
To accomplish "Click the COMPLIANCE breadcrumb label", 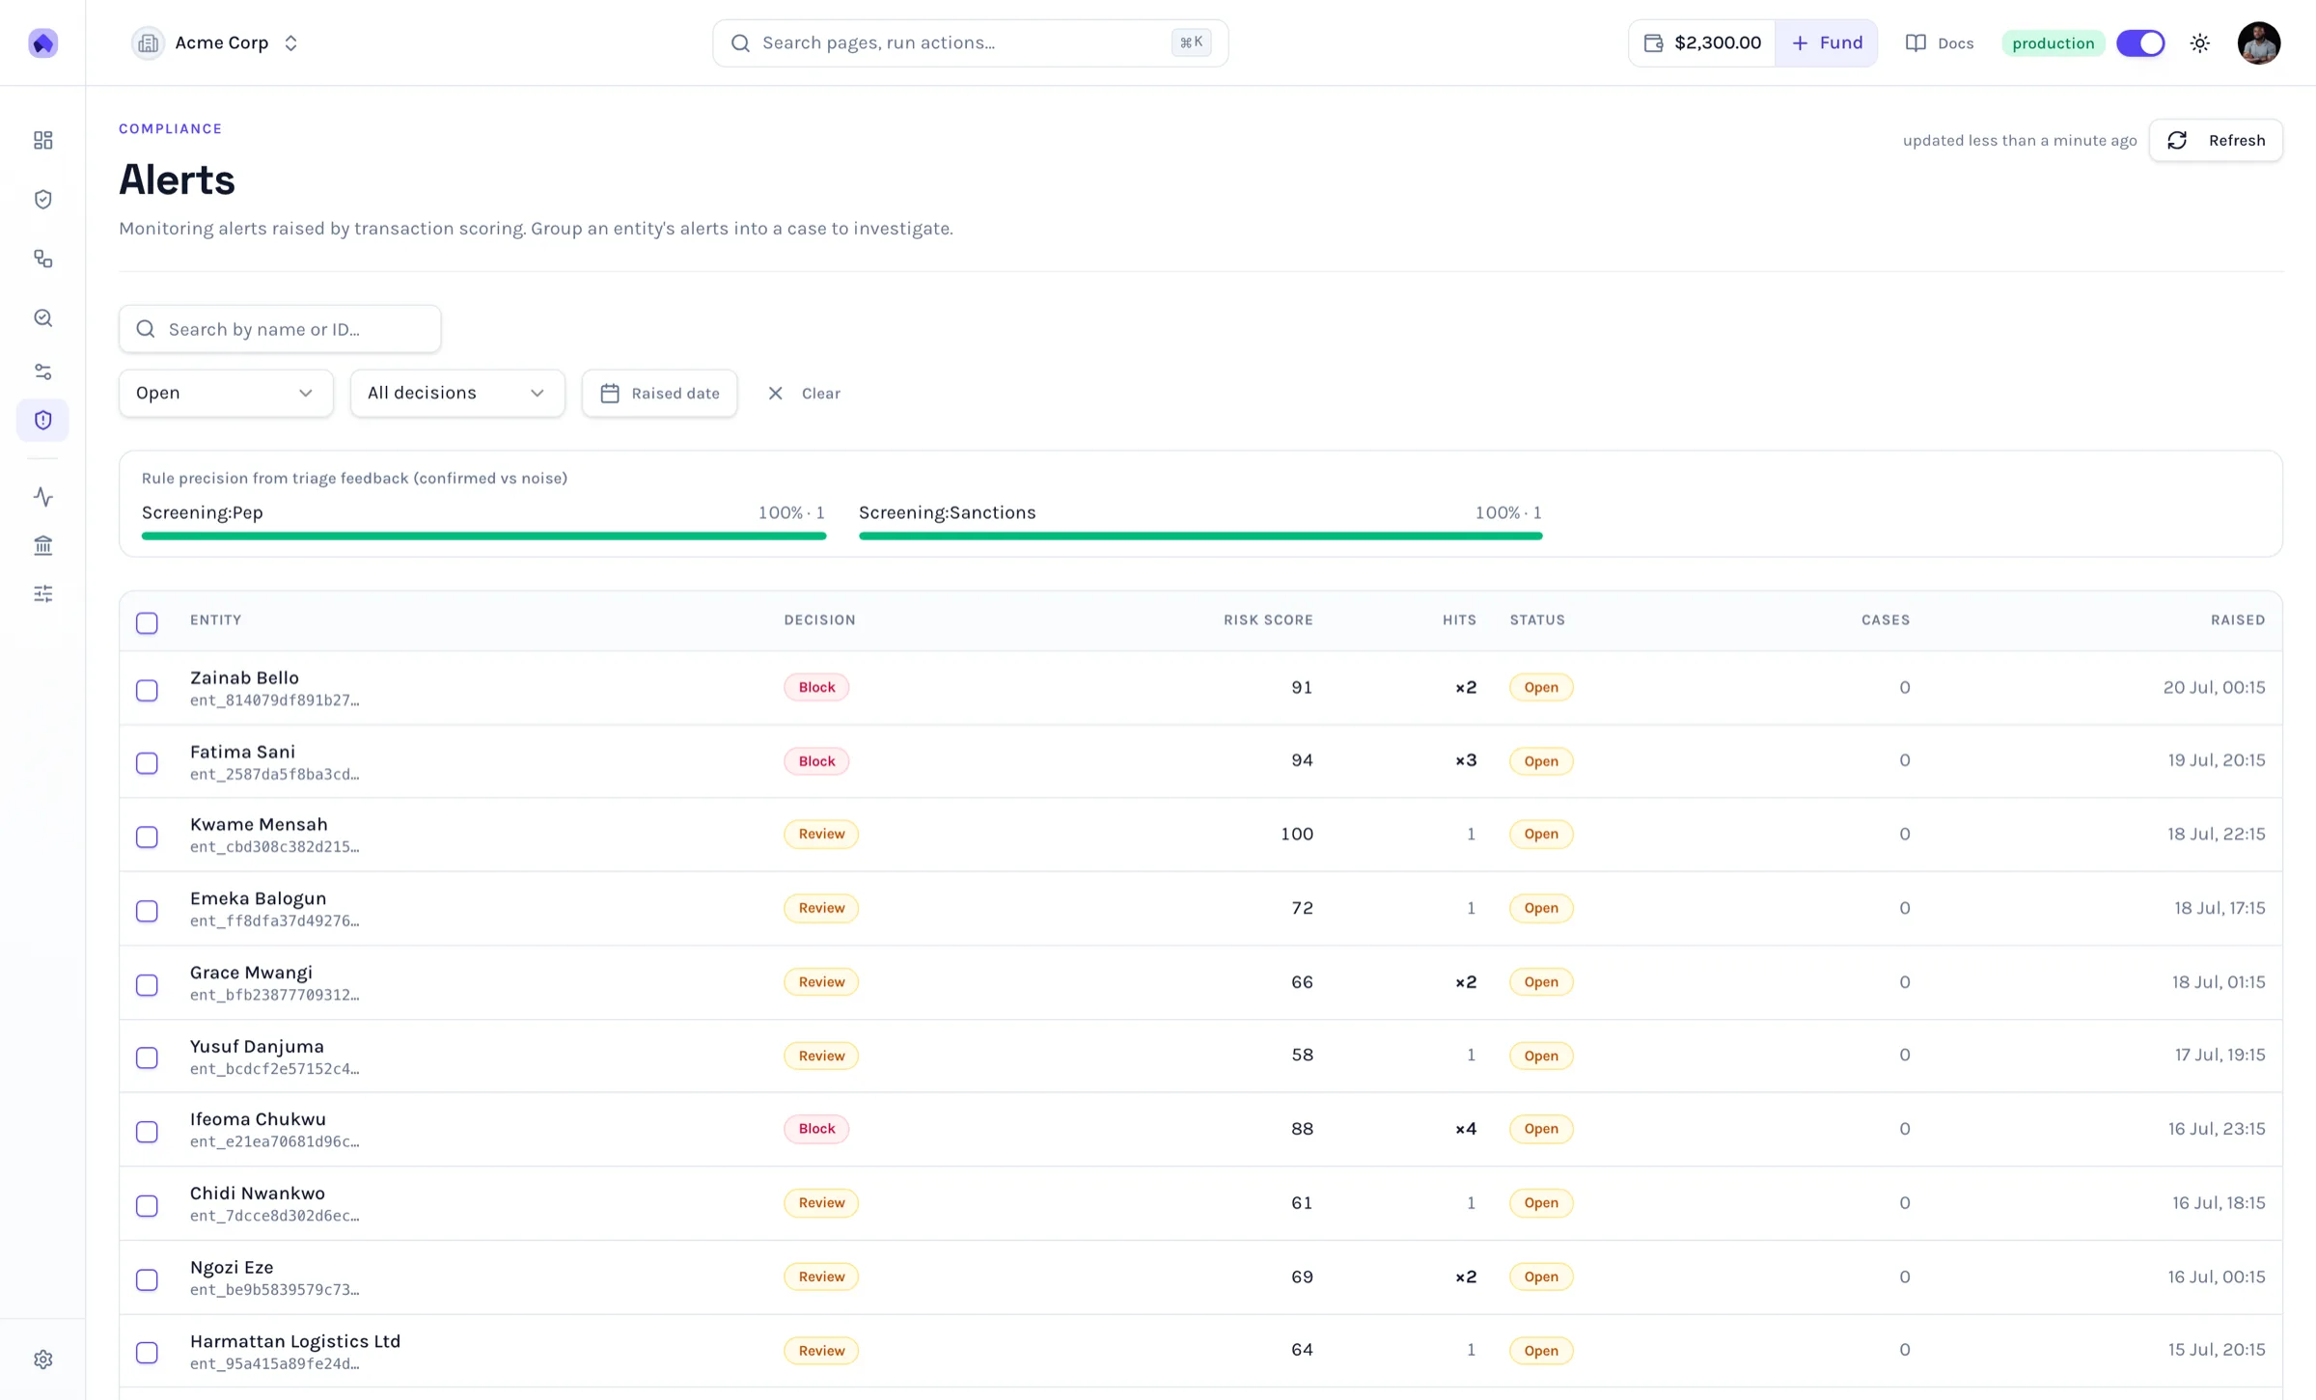I will tap(171, 128).
